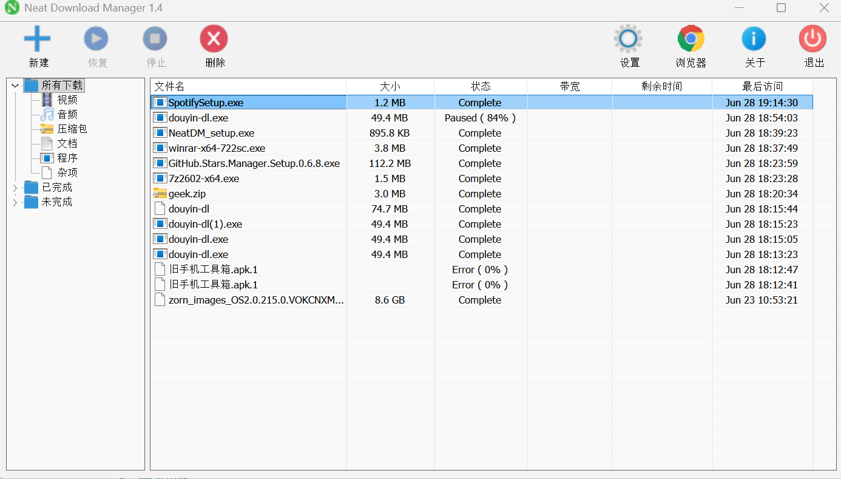The image size is (841, 479).
Task: Click the 112.2 MB size cell
Action: 390,163
